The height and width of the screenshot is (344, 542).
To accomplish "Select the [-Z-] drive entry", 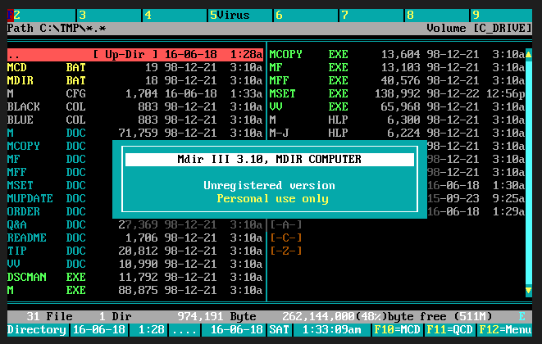I will 286,251.
